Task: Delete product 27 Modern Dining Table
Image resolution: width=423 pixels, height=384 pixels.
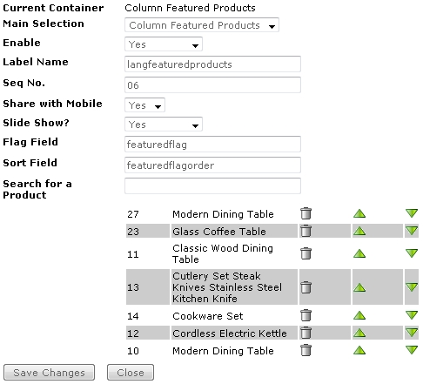Action: 305,213
